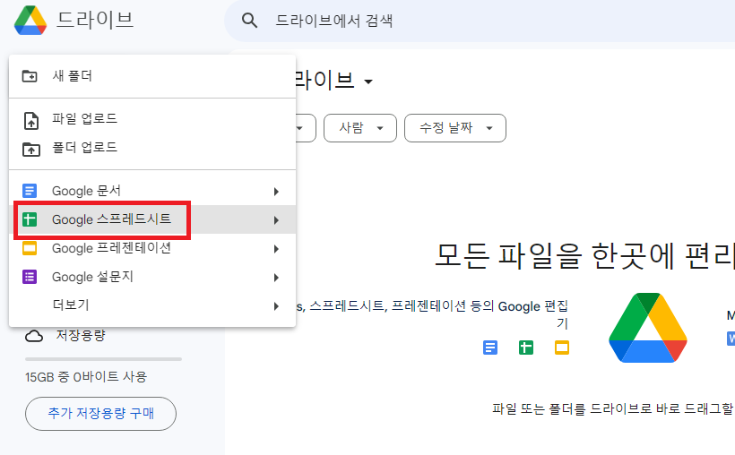Viewport: 735px width, 455px height.
Task: Click the green Google Sheets icon in menu
Action: pyautogui.click(x=30, y=219)
